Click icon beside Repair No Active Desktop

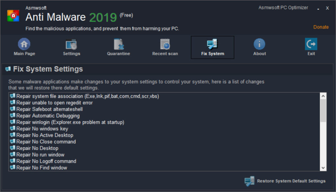click(13, 135)
